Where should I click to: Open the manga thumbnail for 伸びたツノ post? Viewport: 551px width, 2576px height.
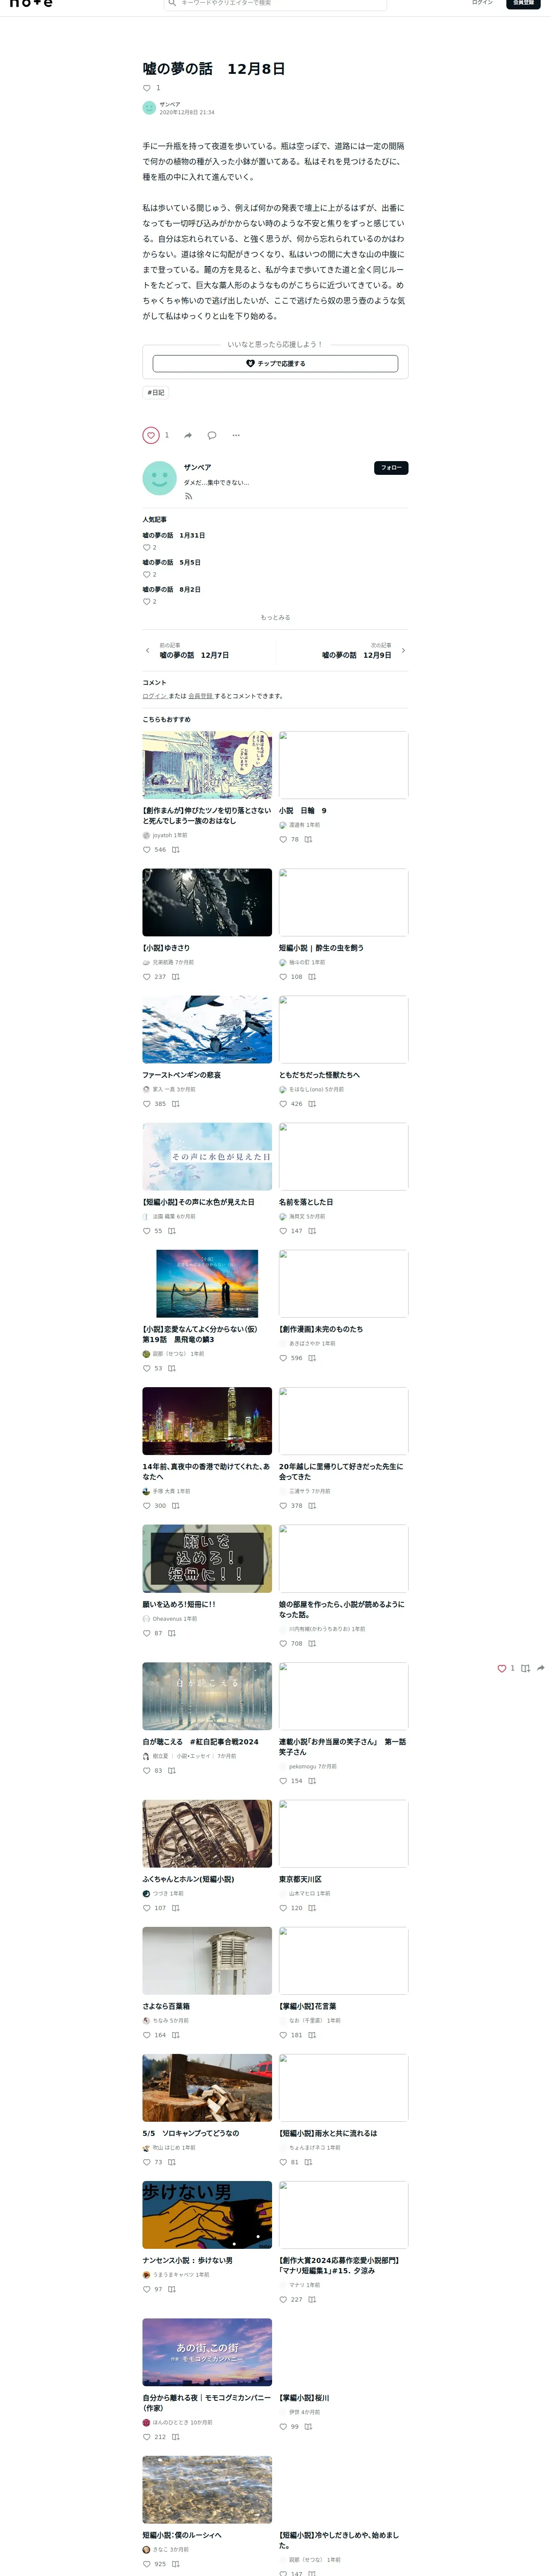[x=207, y=765]
